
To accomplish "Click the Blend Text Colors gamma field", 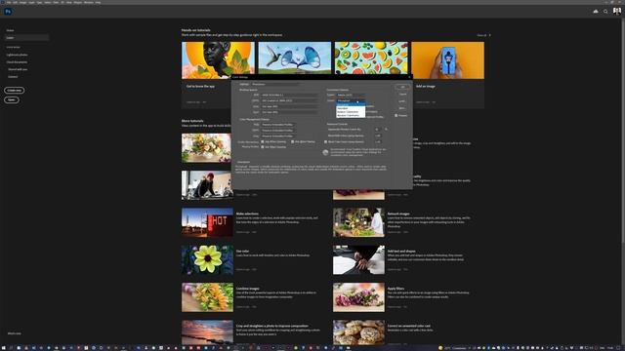I will tap(378, 141).
